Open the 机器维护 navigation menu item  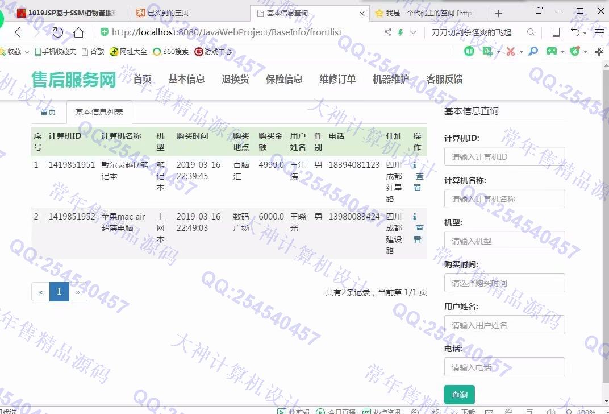pos(391,79)
